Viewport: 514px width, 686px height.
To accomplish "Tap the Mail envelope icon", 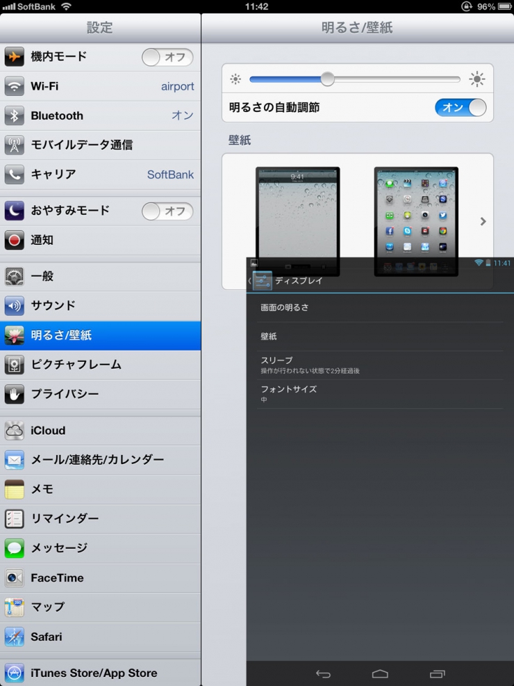I will click(x=14, y=460).
